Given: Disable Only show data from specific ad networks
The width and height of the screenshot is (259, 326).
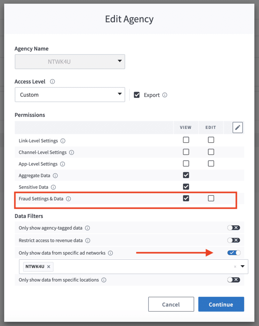Looking at the screenshot, I should (234, 253).
